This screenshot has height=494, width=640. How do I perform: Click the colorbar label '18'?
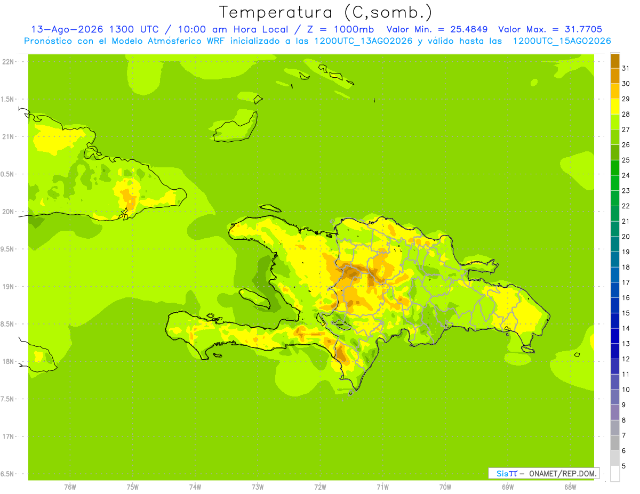pos(626,267)
